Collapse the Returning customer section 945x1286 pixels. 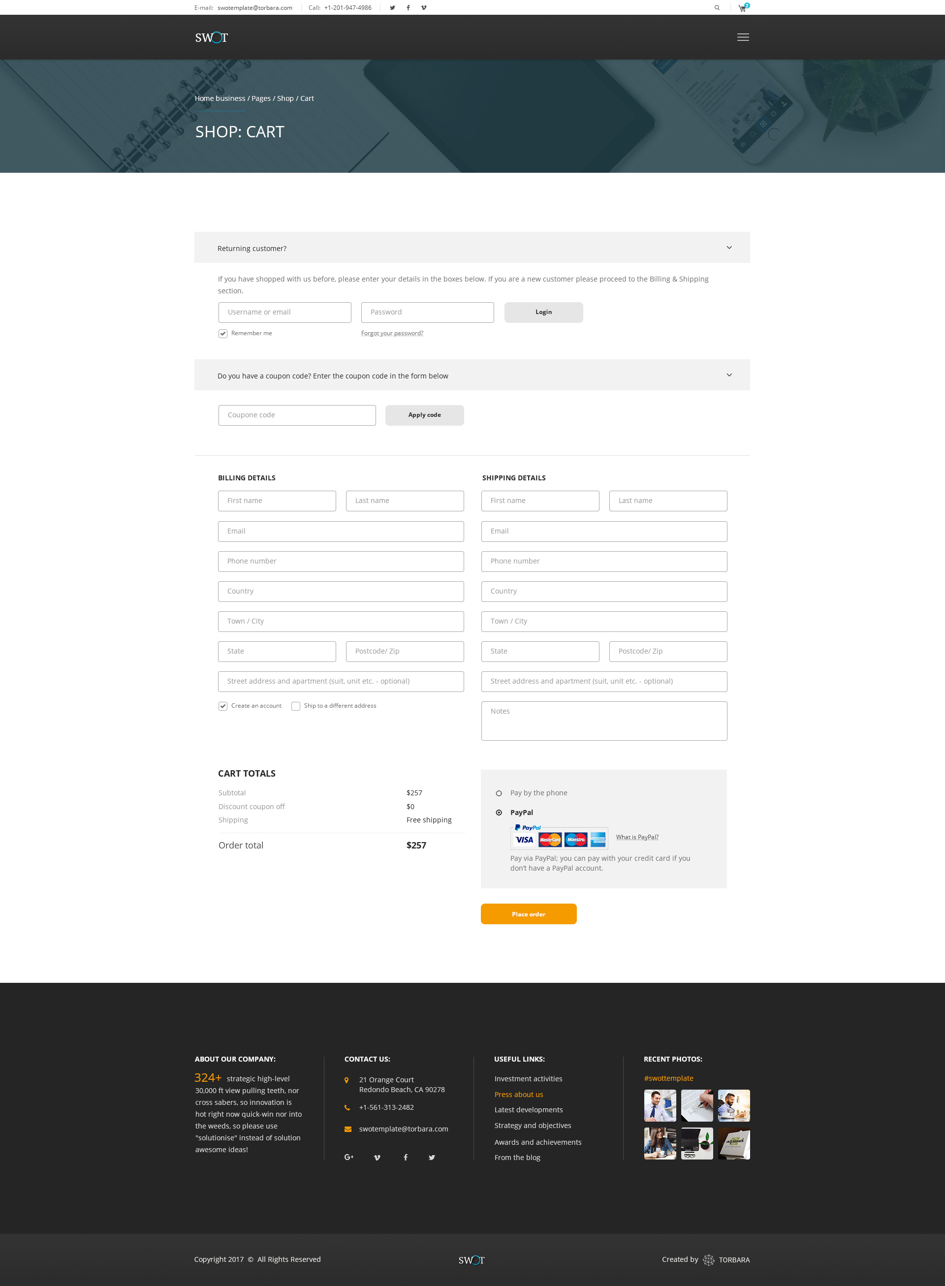click(729, 248)
